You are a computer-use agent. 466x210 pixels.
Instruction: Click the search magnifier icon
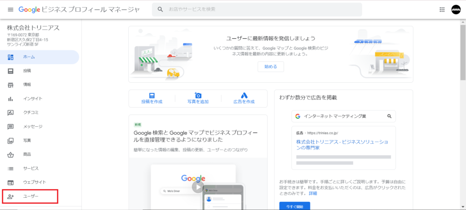[x=160, y=9]
